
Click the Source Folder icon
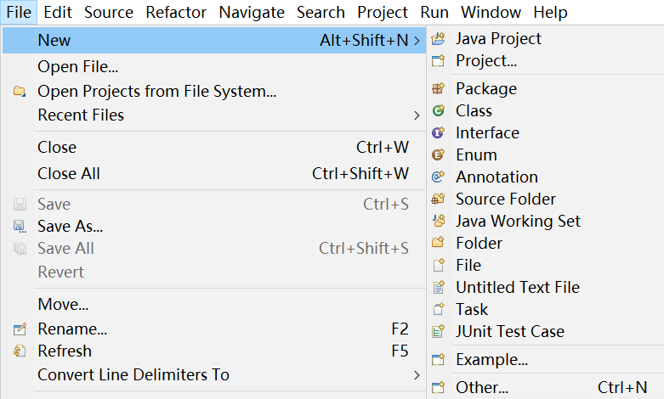(439, 199)
